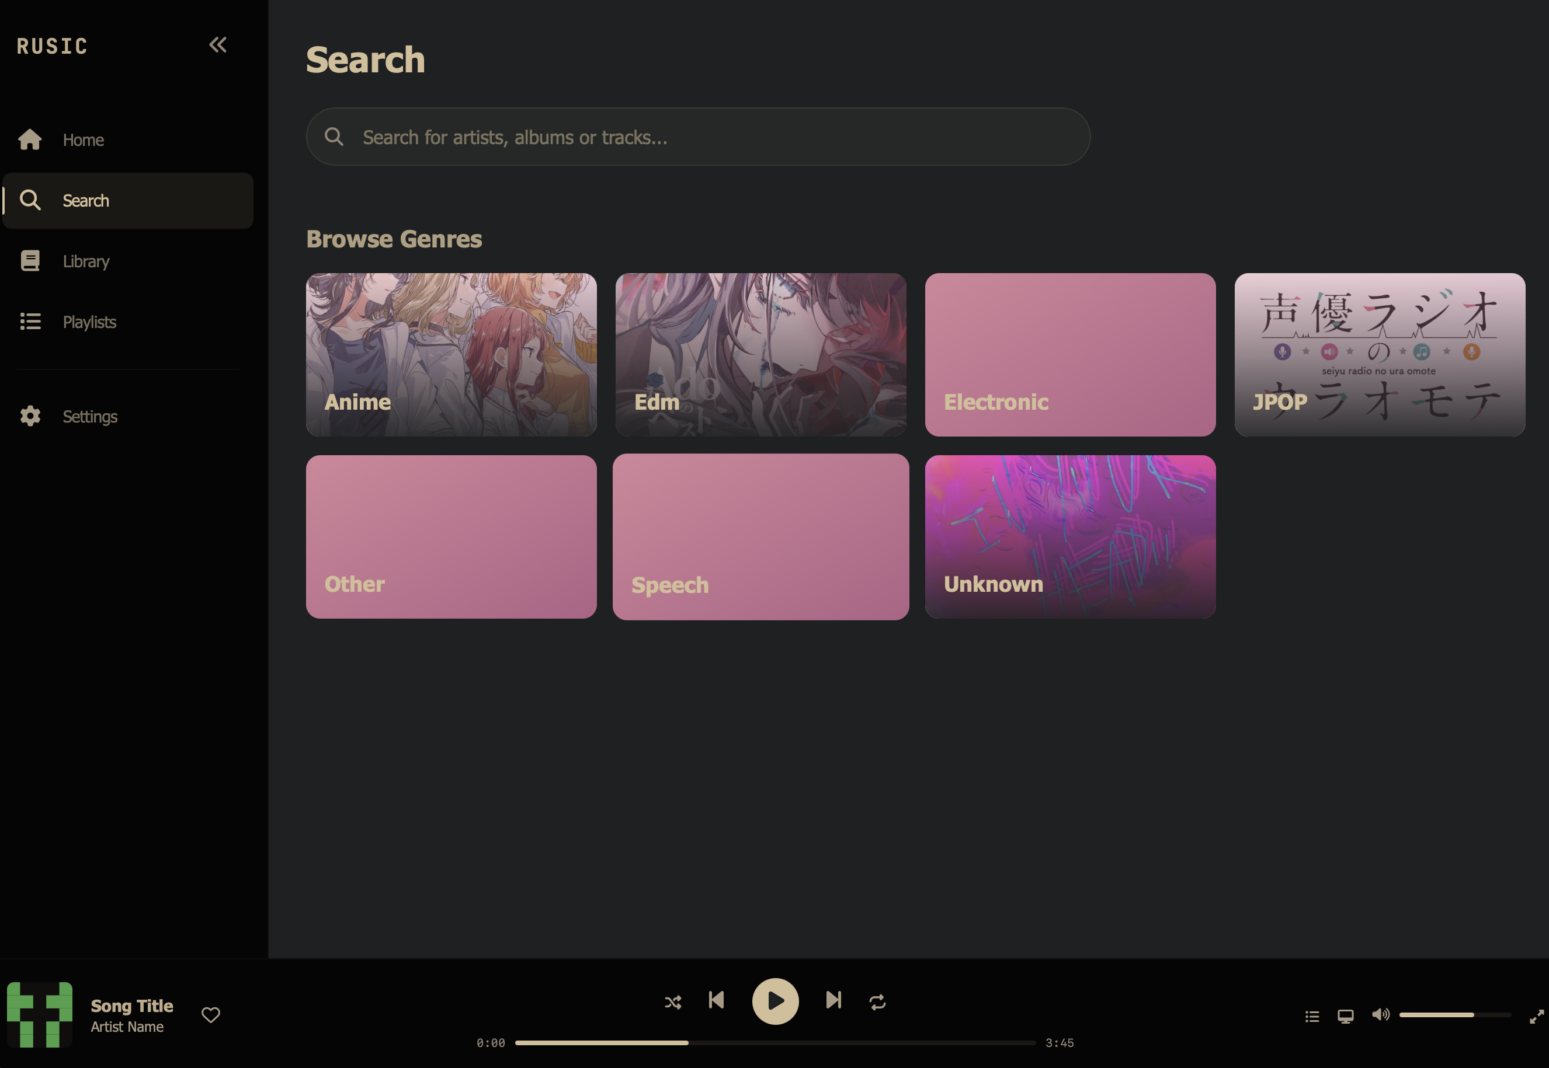Toggle repeat mode
This screenshot has width=1549, height=1068.
pos(877,1001)
